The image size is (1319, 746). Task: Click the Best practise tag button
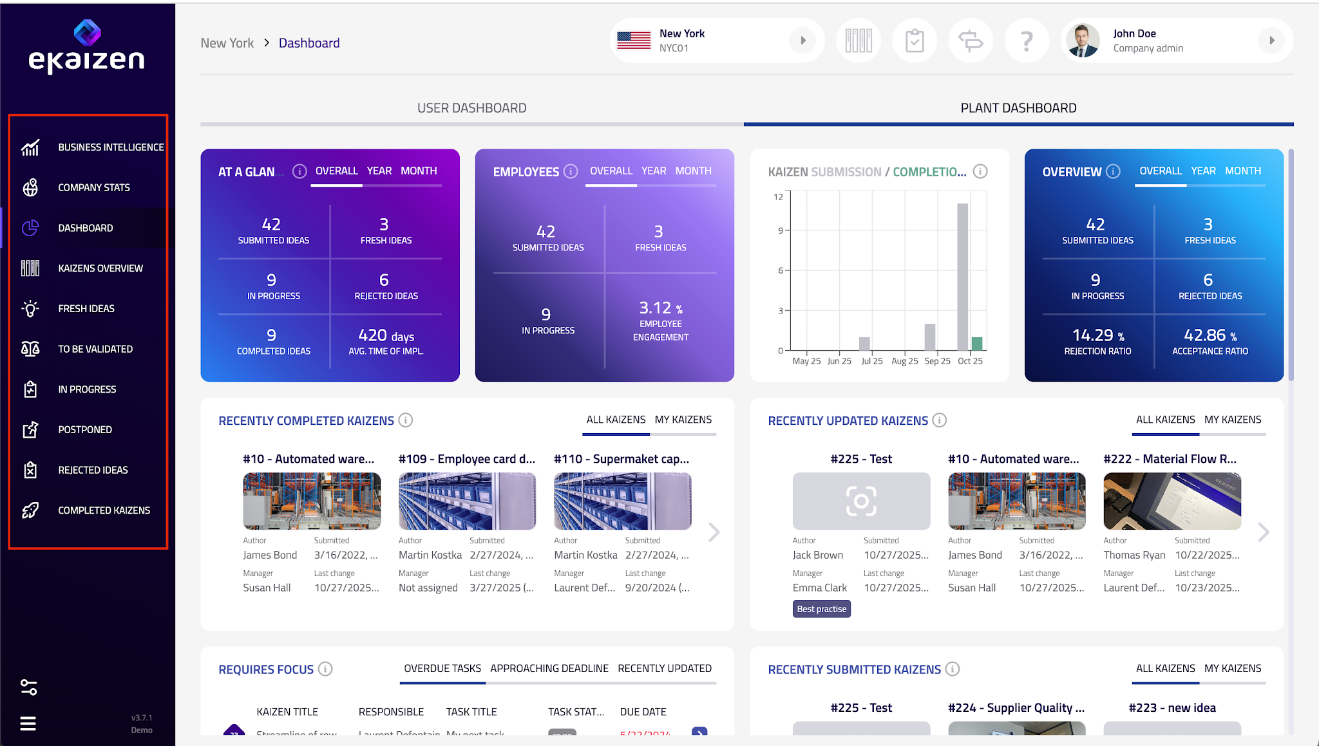(821, 609)
